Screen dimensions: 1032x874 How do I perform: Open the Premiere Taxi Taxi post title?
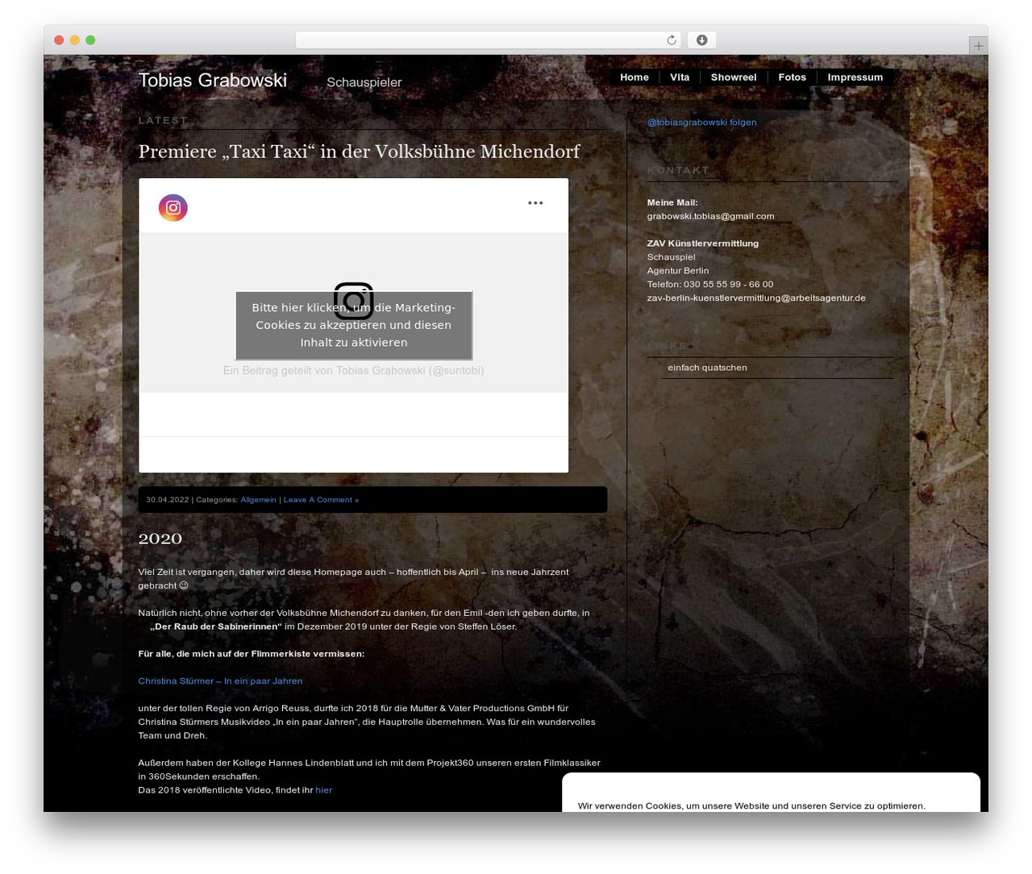coord(359,152)
